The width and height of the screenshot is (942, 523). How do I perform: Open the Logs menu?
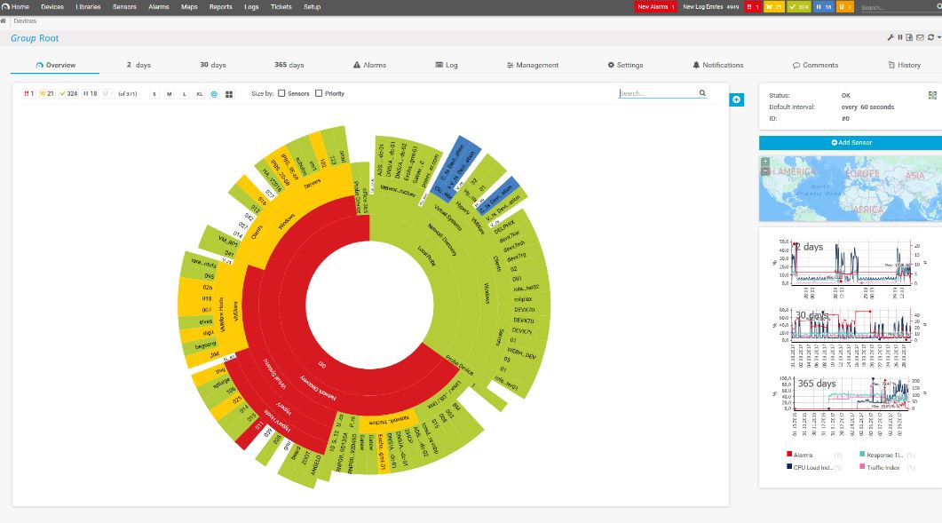pos(252,6)
